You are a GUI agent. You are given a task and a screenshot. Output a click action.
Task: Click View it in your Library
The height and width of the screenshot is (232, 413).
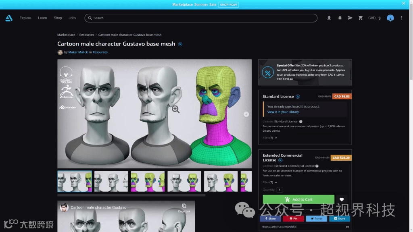283,112
